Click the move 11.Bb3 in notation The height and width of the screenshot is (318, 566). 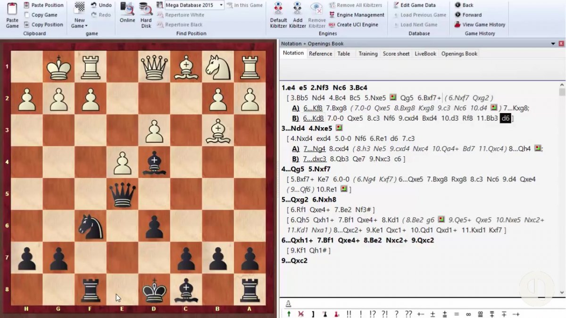(x=487, y=118)
